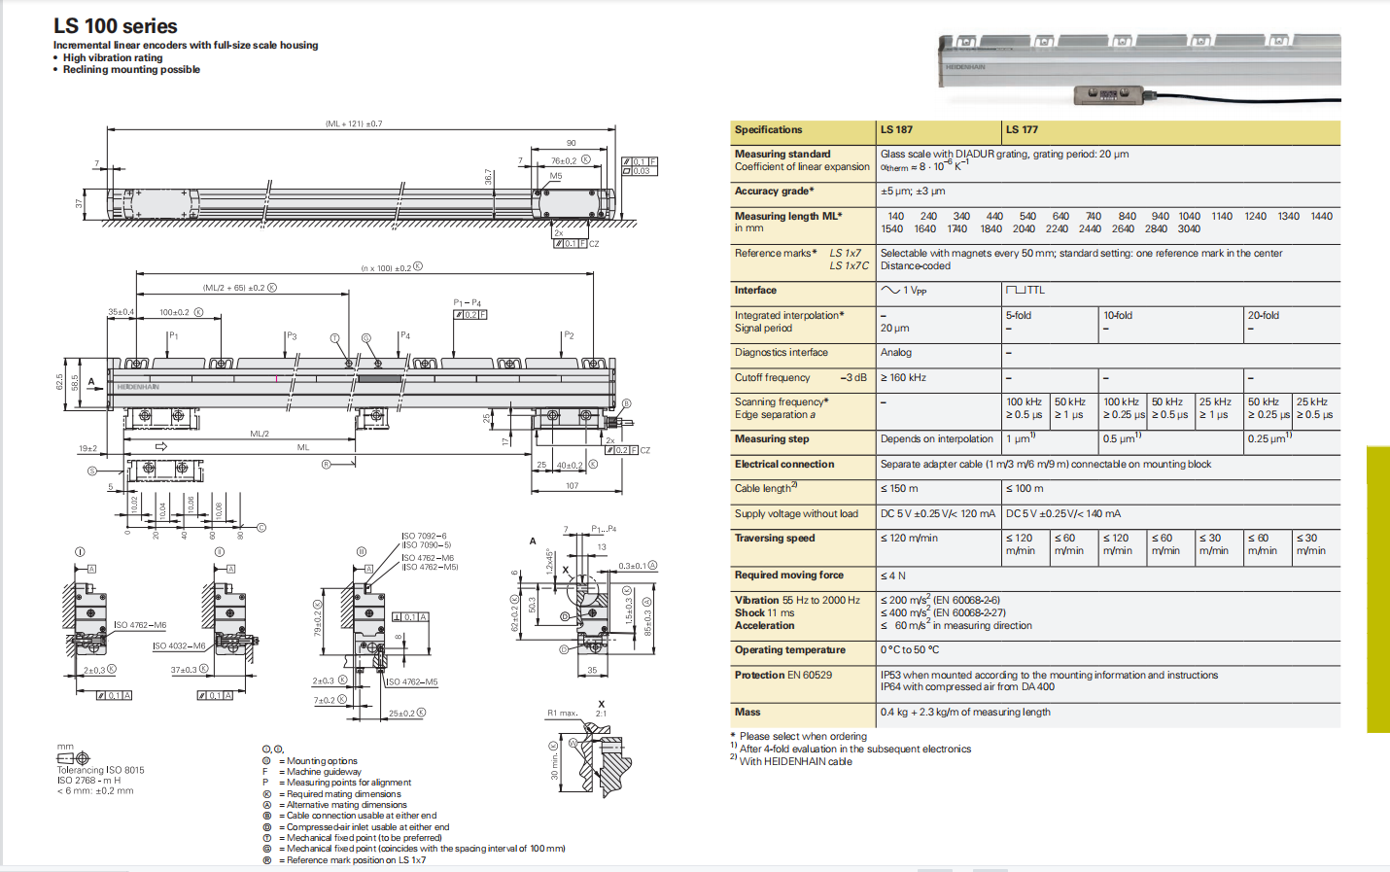Click the IP53 protection rating text
Image resolution: width=1390 pixels, height=872 pixels.
click(892, 675)
